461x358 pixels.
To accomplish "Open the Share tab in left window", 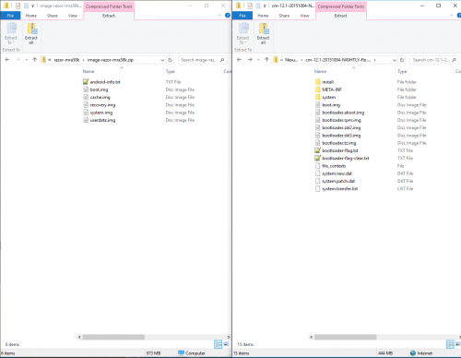I will coord(53,16).
